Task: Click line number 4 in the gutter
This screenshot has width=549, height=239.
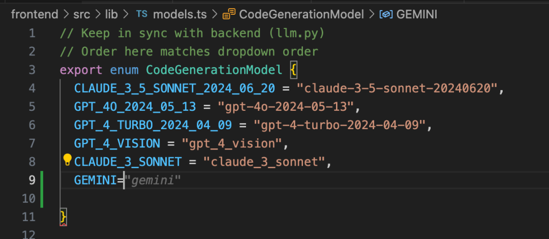Action: coord(32,88)
